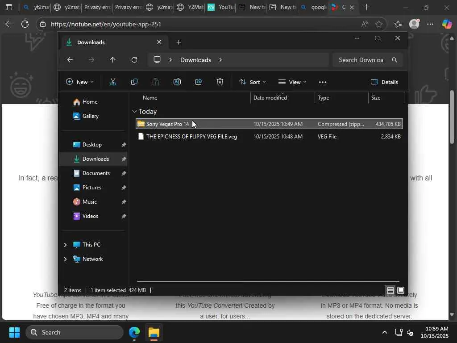Go up one folder level in Explorer

point(113,60)
